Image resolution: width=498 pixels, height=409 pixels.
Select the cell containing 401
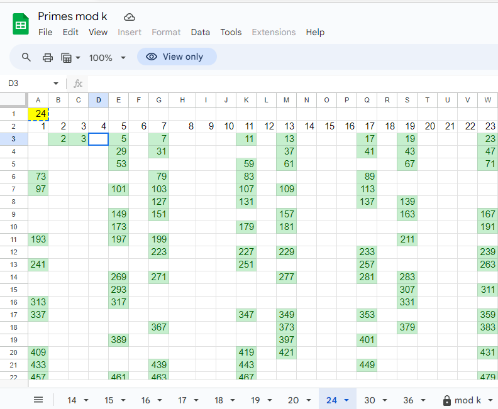[367, 340]
